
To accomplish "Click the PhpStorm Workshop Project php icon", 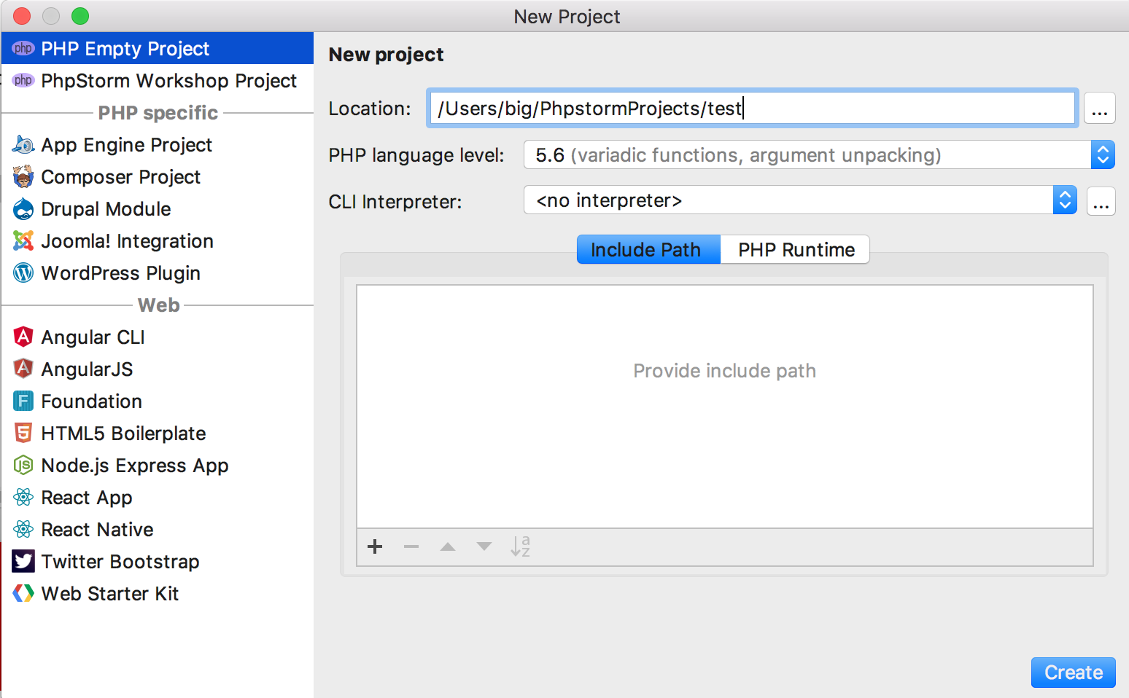I will point(23,80).
